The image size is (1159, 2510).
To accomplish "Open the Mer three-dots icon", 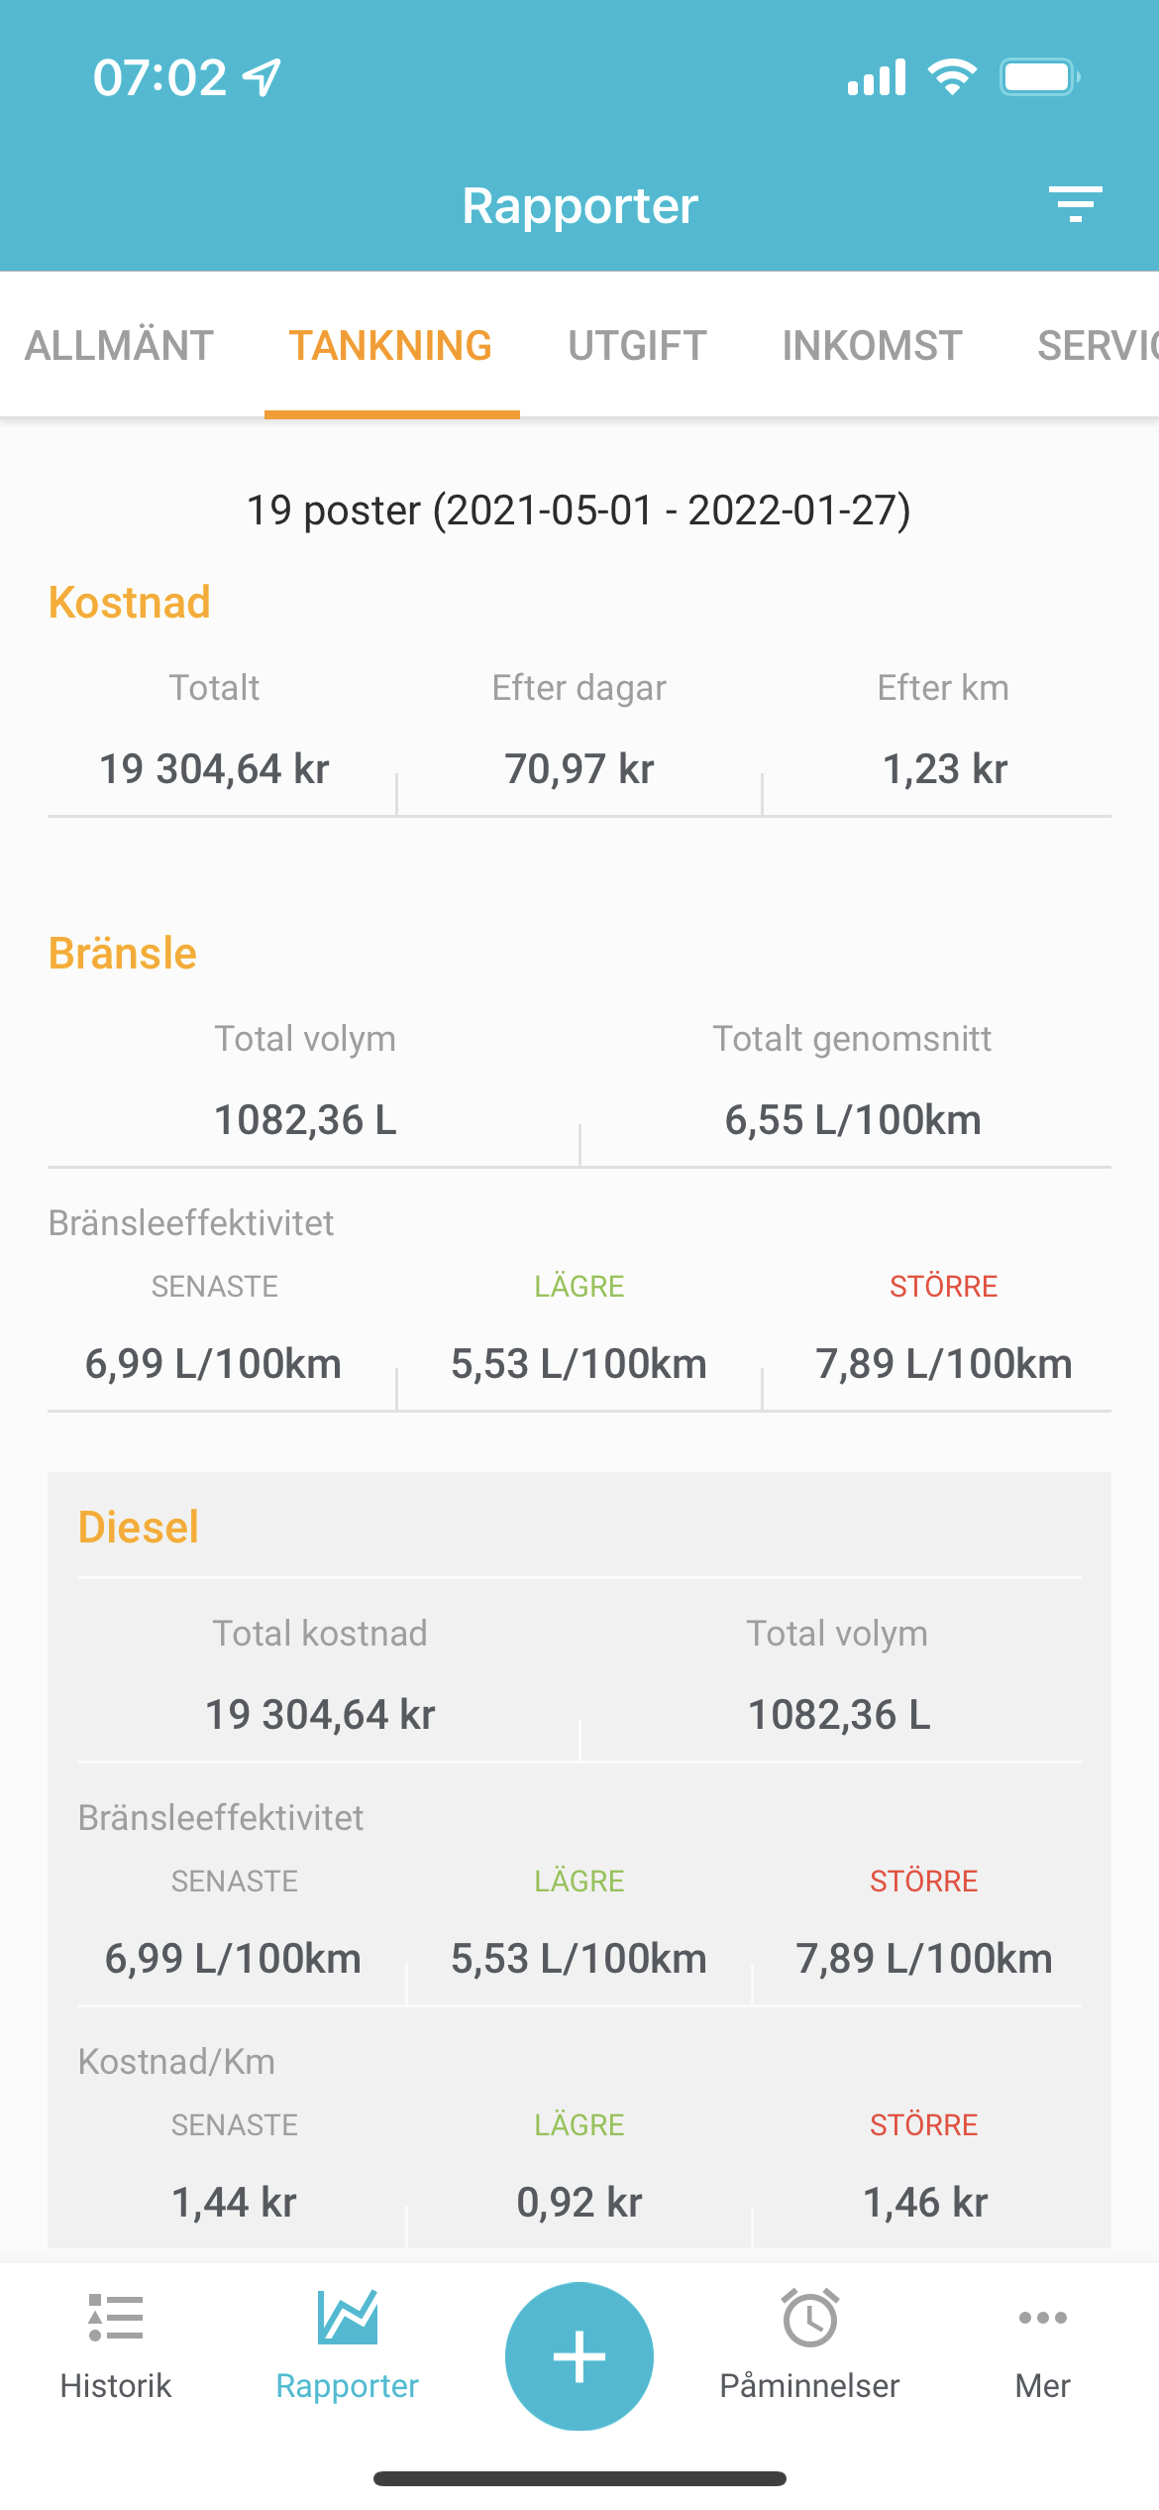I will tap(1043, 2318).
